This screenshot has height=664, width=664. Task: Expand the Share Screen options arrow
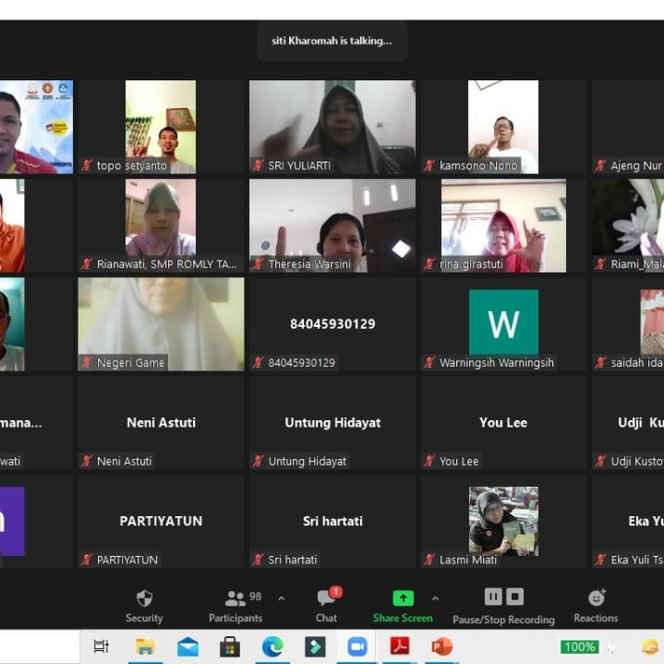435,598
